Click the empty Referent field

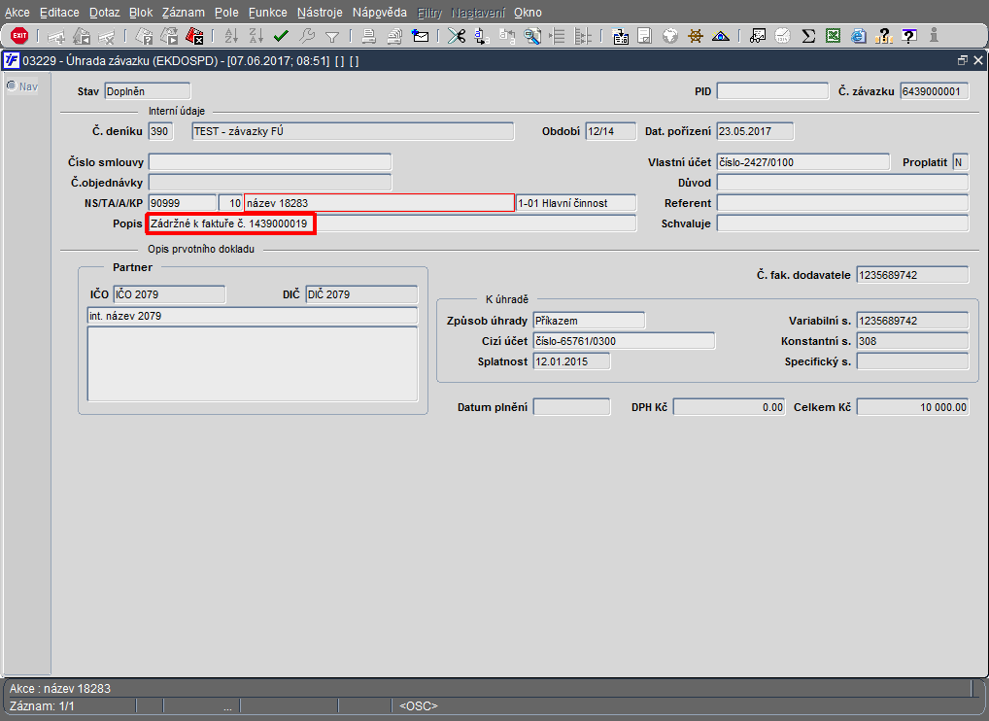[x=842, y=203]
